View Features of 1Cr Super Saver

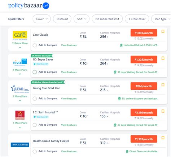[69, 72]
